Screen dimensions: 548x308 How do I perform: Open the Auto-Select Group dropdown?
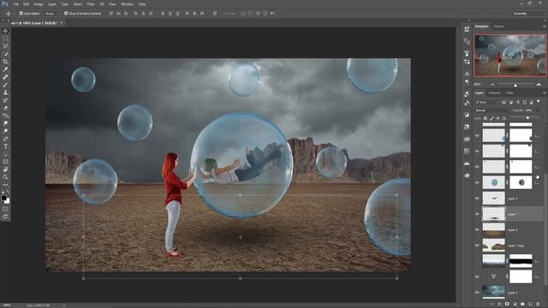click(x=51, y=14)
